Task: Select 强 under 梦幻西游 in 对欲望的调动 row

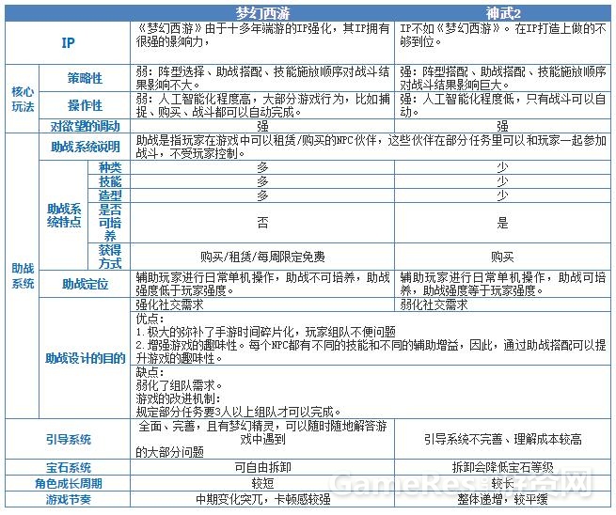Action: tap(262, 126)
